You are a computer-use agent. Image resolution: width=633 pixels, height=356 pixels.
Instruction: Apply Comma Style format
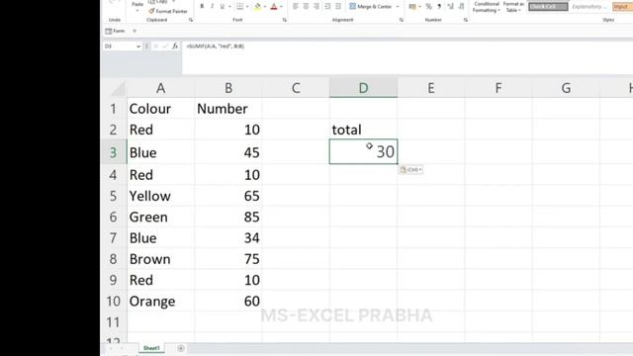[439, 7]
